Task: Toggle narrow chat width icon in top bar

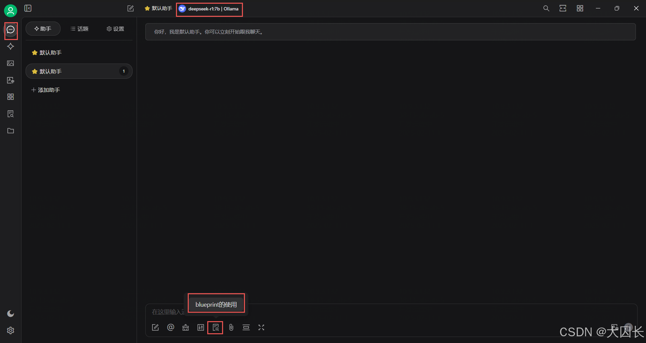Action: tap(563, 8)
